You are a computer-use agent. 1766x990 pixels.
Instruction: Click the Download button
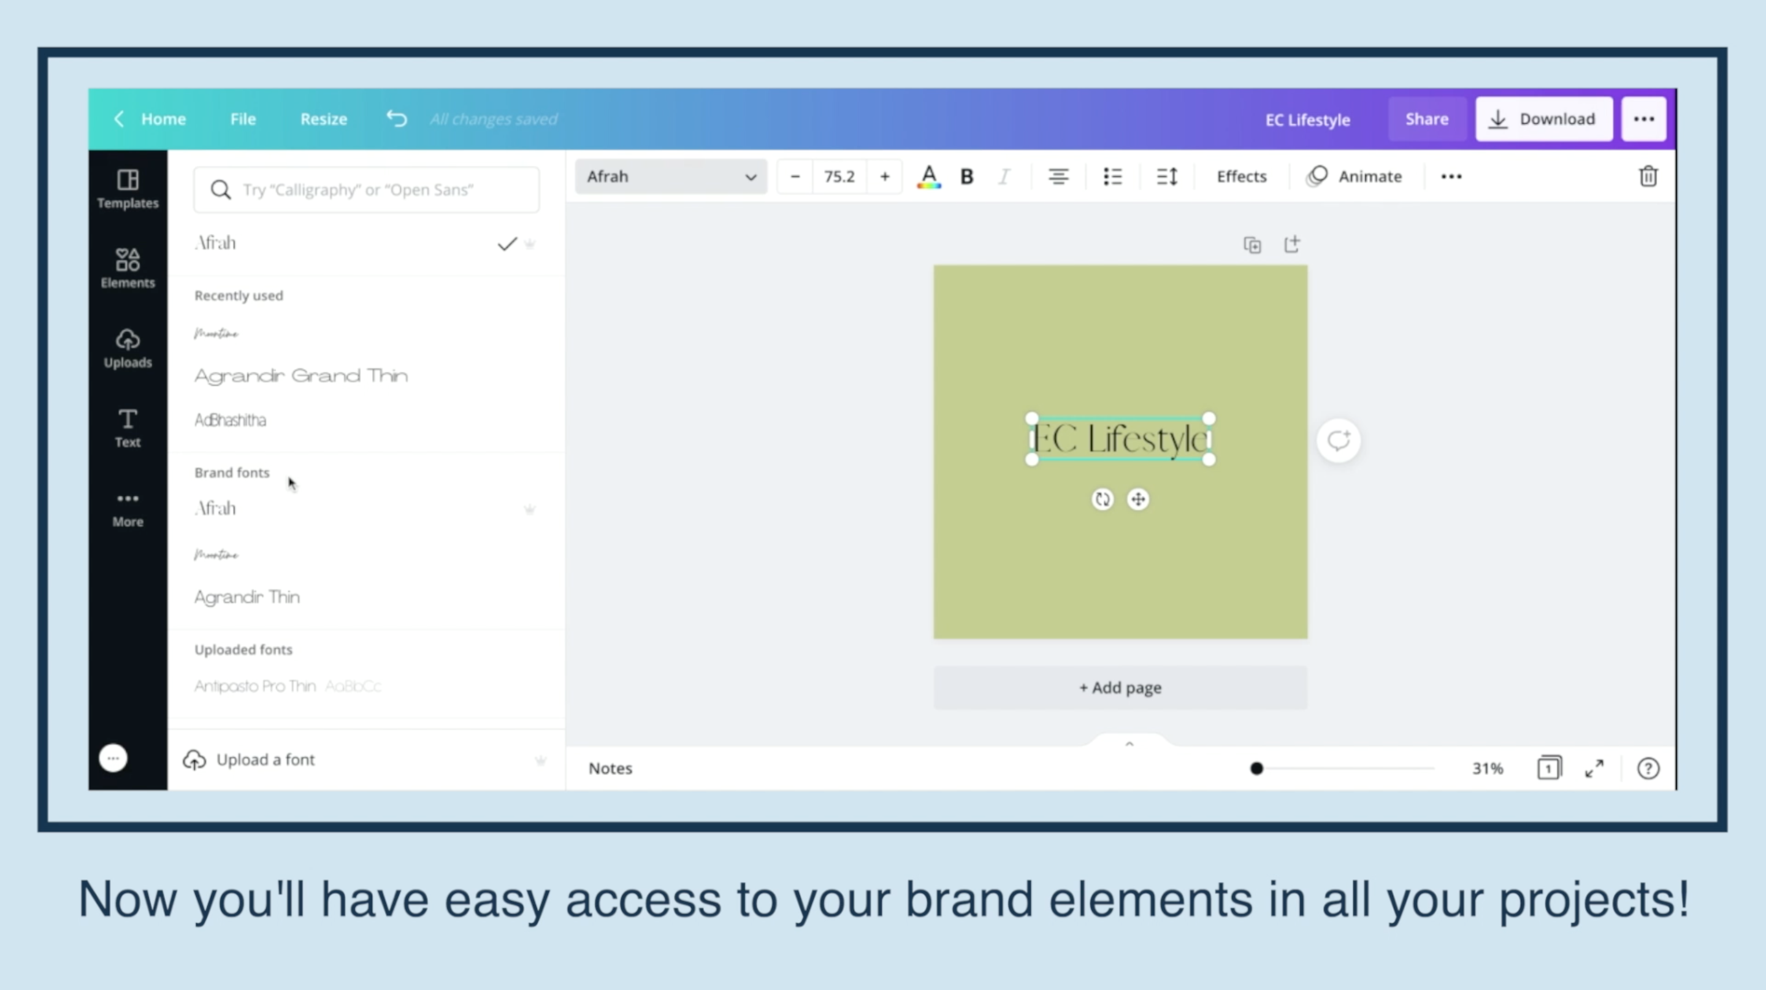pos(1543,119)
